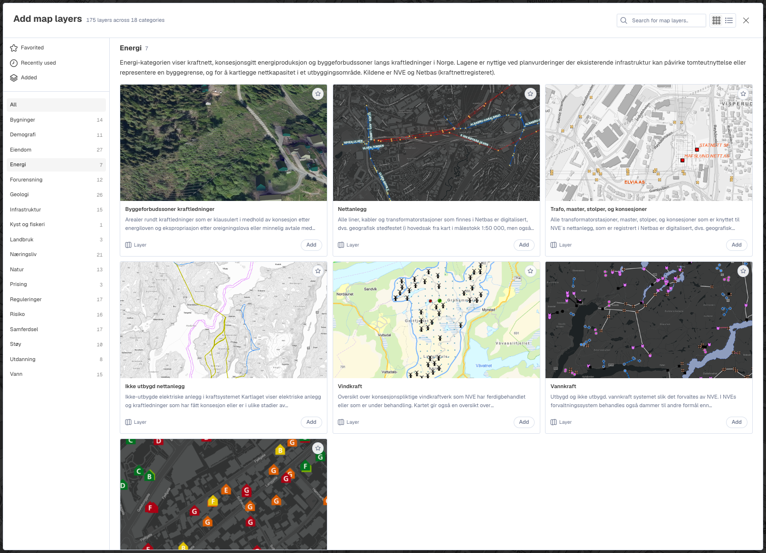Close the Add map layers dialog
Viewport: 766px width, 553px height.
click(746, 20)
